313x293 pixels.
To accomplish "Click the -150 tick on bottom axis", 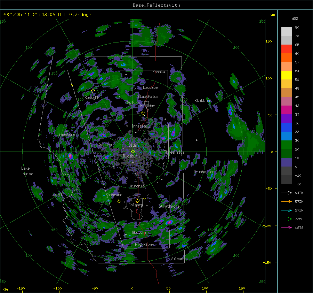I will click(21, 288).
